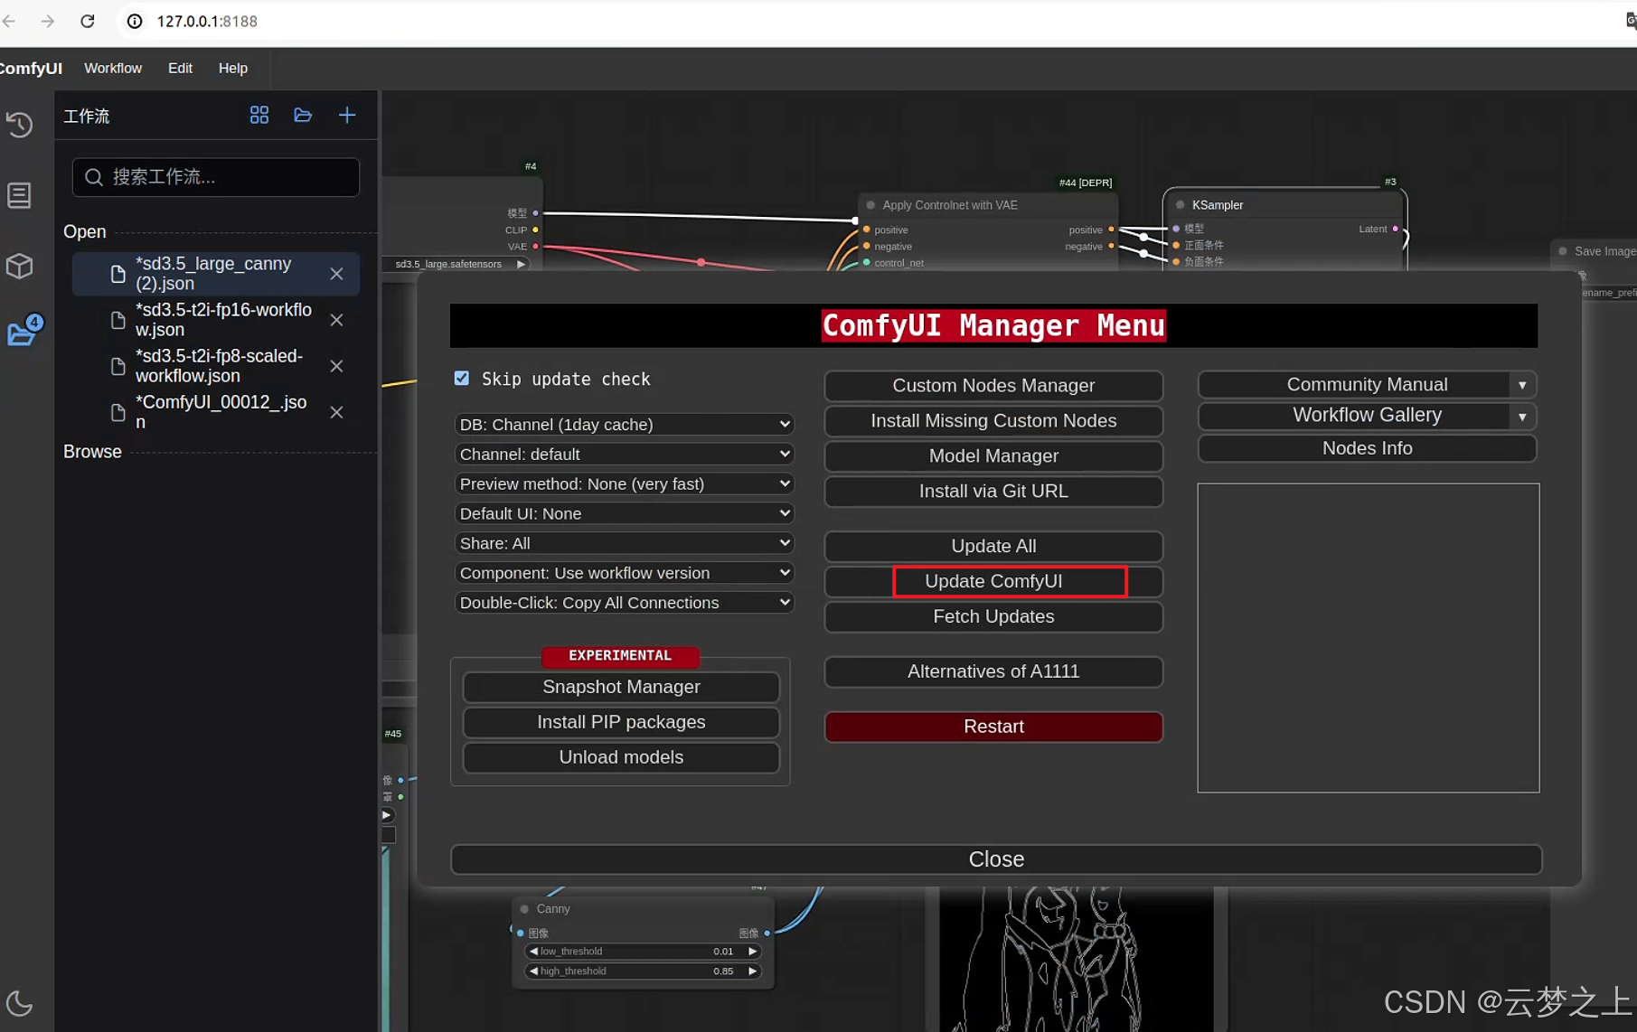Uncheck the Skip update check box
Screen dimensions: 1637x1032
[462, 378]
